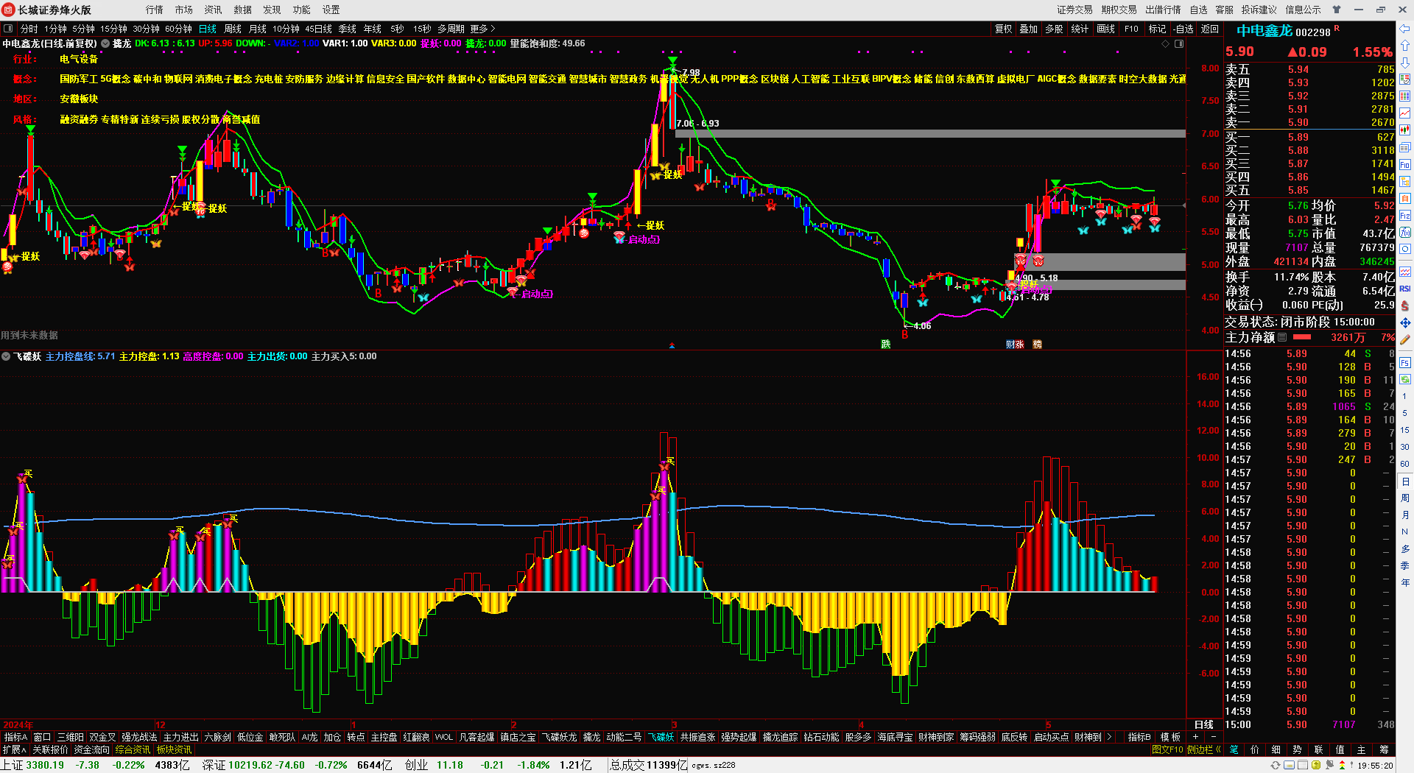Click the red R margin badge by 002298
Viewport: 1414px width, 773px height.
(x=1337, y=28)
